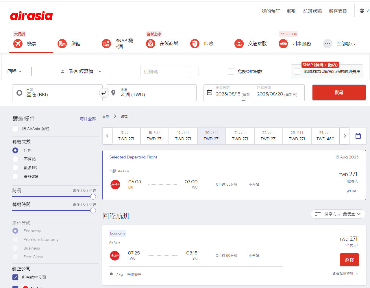The height and width of the screenshot is (288, 370).
Task: Select the 18 August date tab
Action: [x=155, y=136]
